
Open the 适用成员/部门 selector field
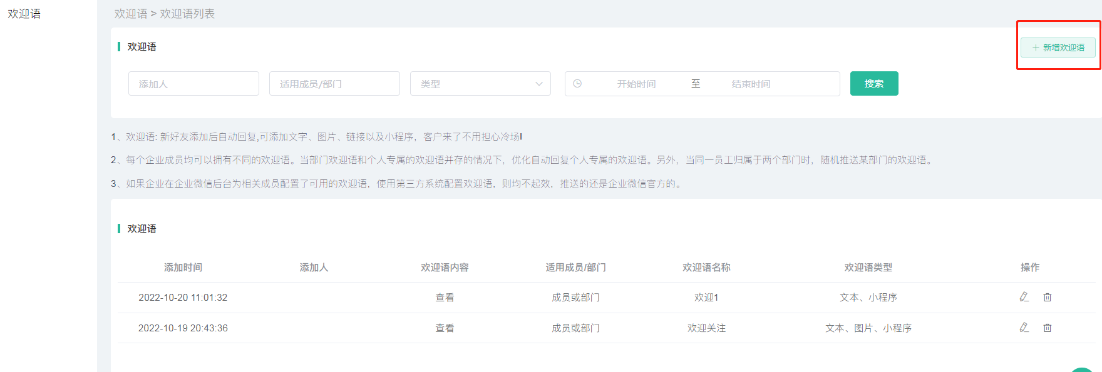click(x=334, y=84)
